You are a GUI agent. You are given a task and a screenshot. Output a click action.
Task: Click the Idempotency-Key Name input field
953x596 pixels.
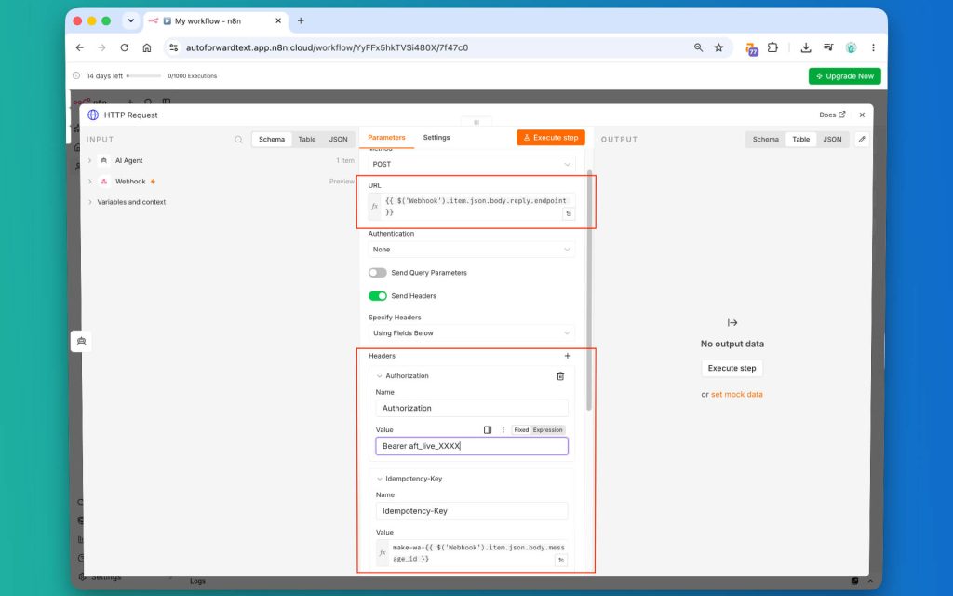click(x=472, y=511)
